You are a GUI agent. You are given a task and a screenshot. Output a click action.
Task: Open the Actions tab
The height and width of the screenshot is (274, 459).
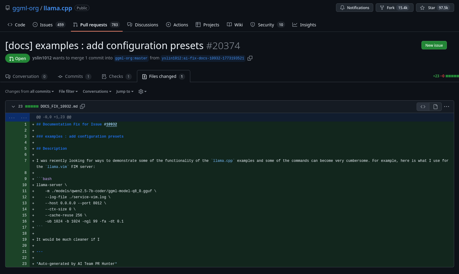pos(177,25)
